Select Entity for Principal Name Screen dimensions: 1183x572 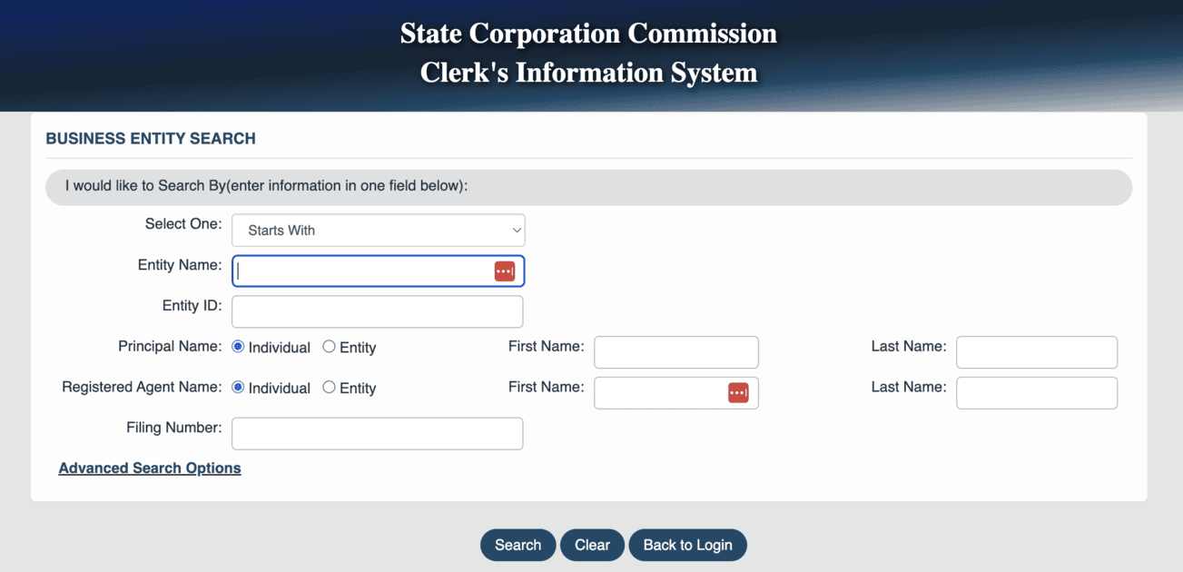point(329,347)
